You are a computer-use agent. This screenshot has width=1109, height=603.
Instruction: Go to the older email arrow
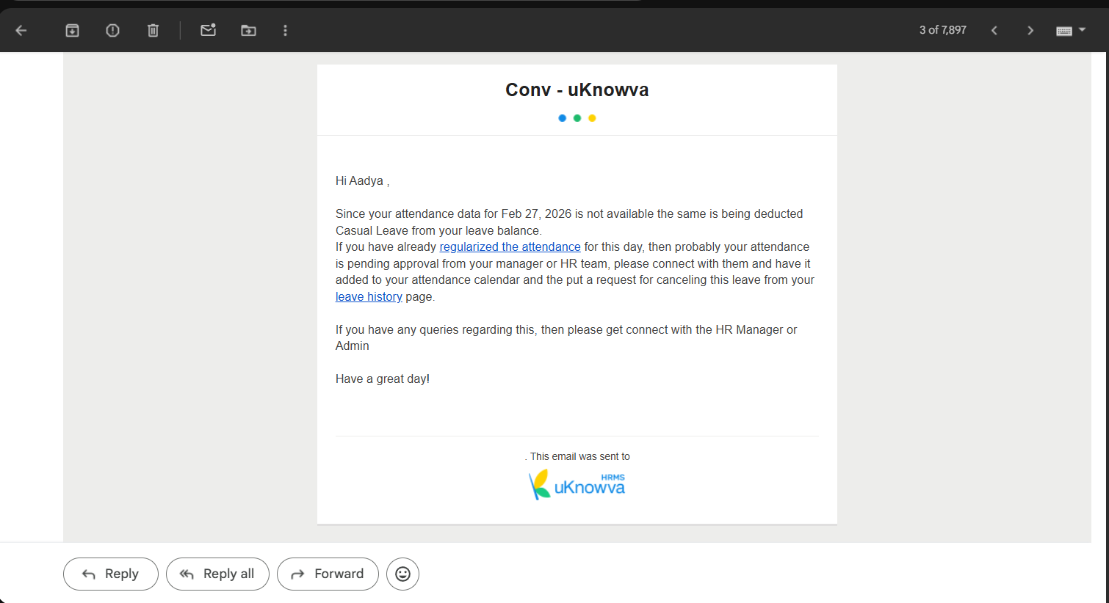click(1030, 30)
